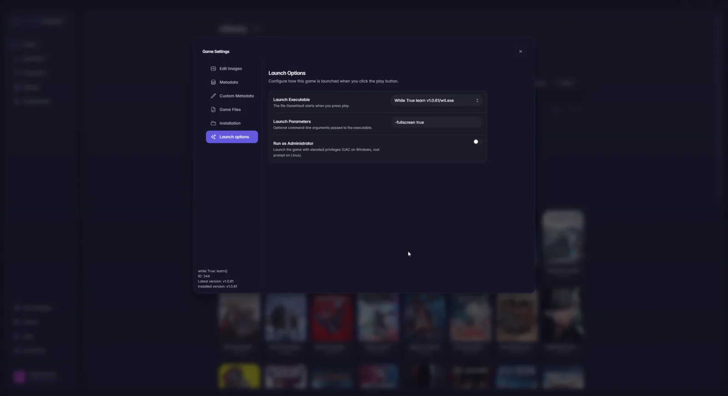
Task: Click the 'Installed version: v1.0.61' text
Action: tap(217, 287)
